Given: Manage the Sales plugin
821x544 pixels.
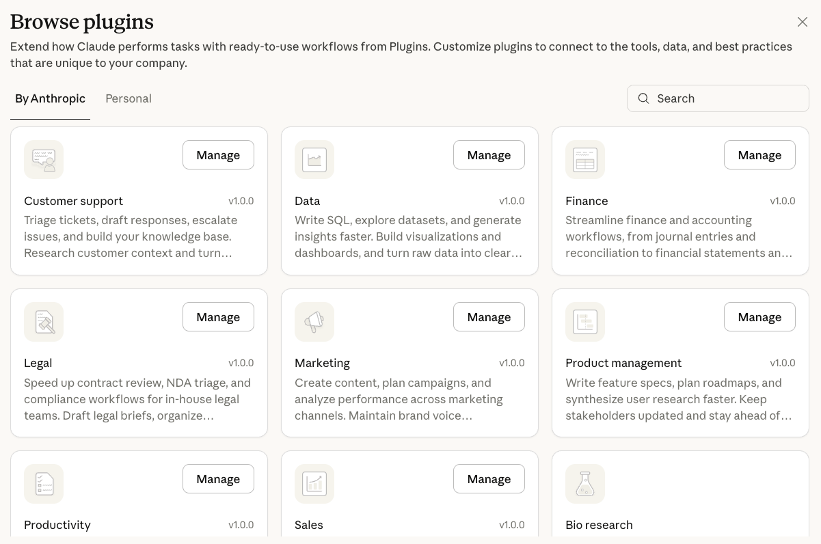Looking at the screenshot, I should click(x=489, y=479).
